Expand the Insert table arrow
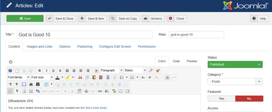The width and height of the screenshot is (272, 112). 52,84
